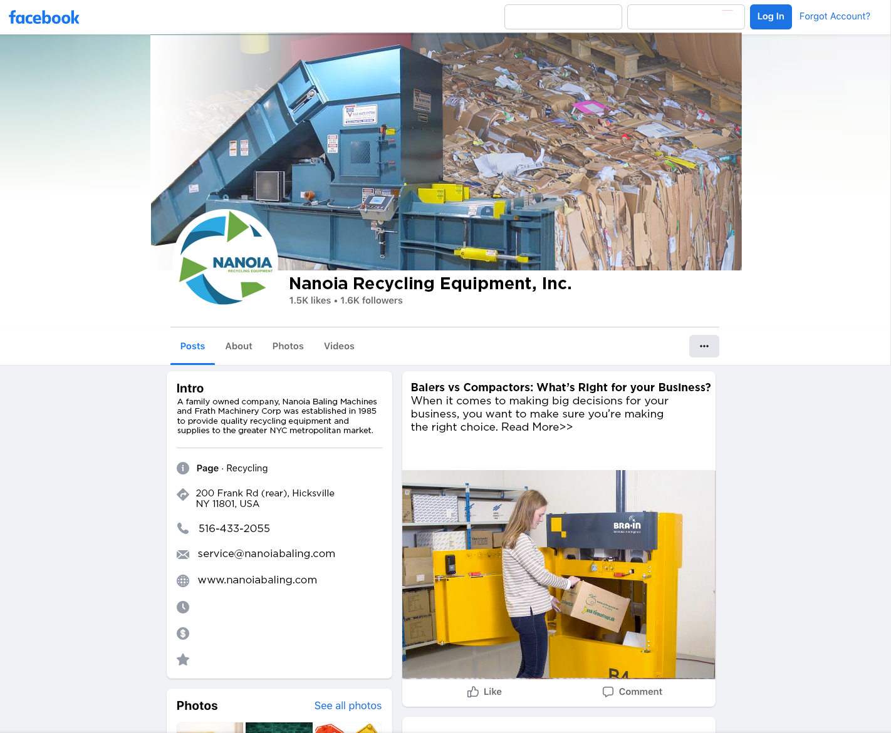Open the Forgot Account? link
The image size is (891, 733).
click(835, 16)
